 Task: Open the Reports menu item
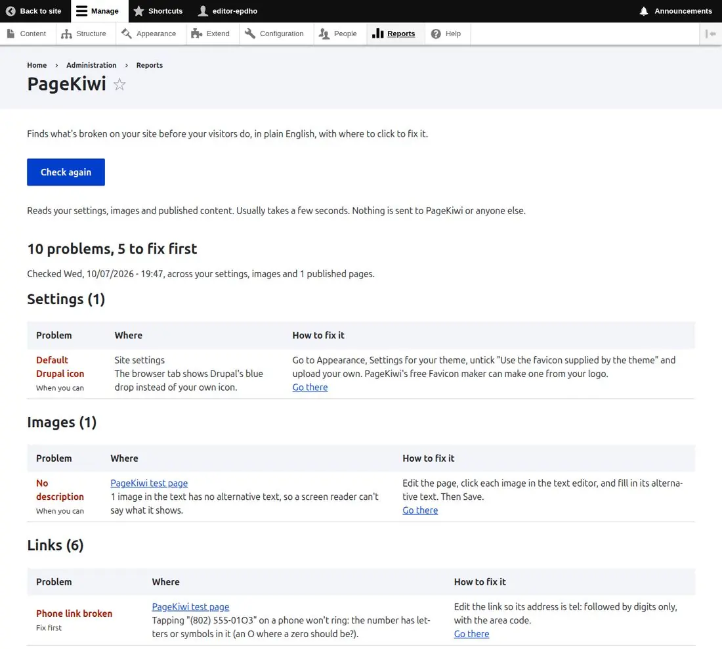tap(394, 34)
